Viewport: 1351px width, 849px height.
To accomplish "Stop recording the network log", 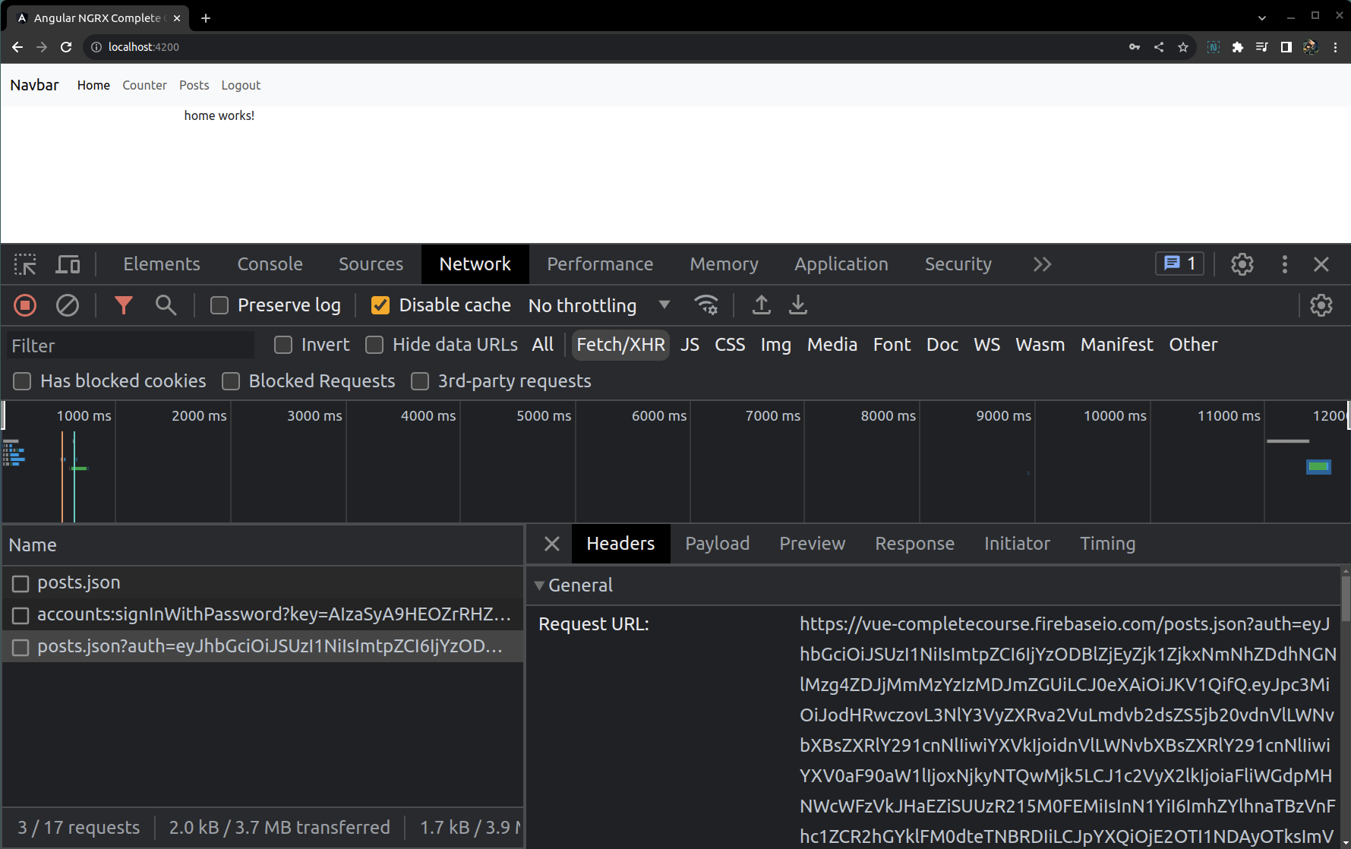I will (x=24, y=305).
